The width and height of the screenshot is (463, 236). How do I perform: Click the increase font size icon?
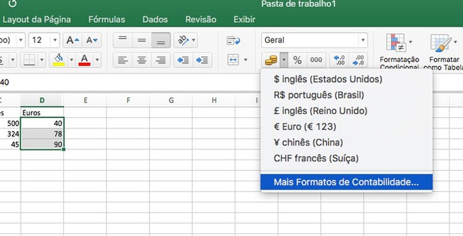73,41
